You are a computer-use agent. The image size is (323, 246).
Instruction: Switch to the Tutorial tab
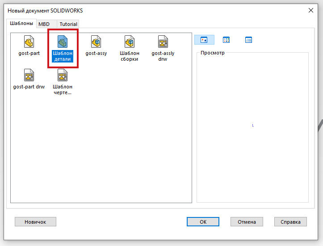coord(68,24)
